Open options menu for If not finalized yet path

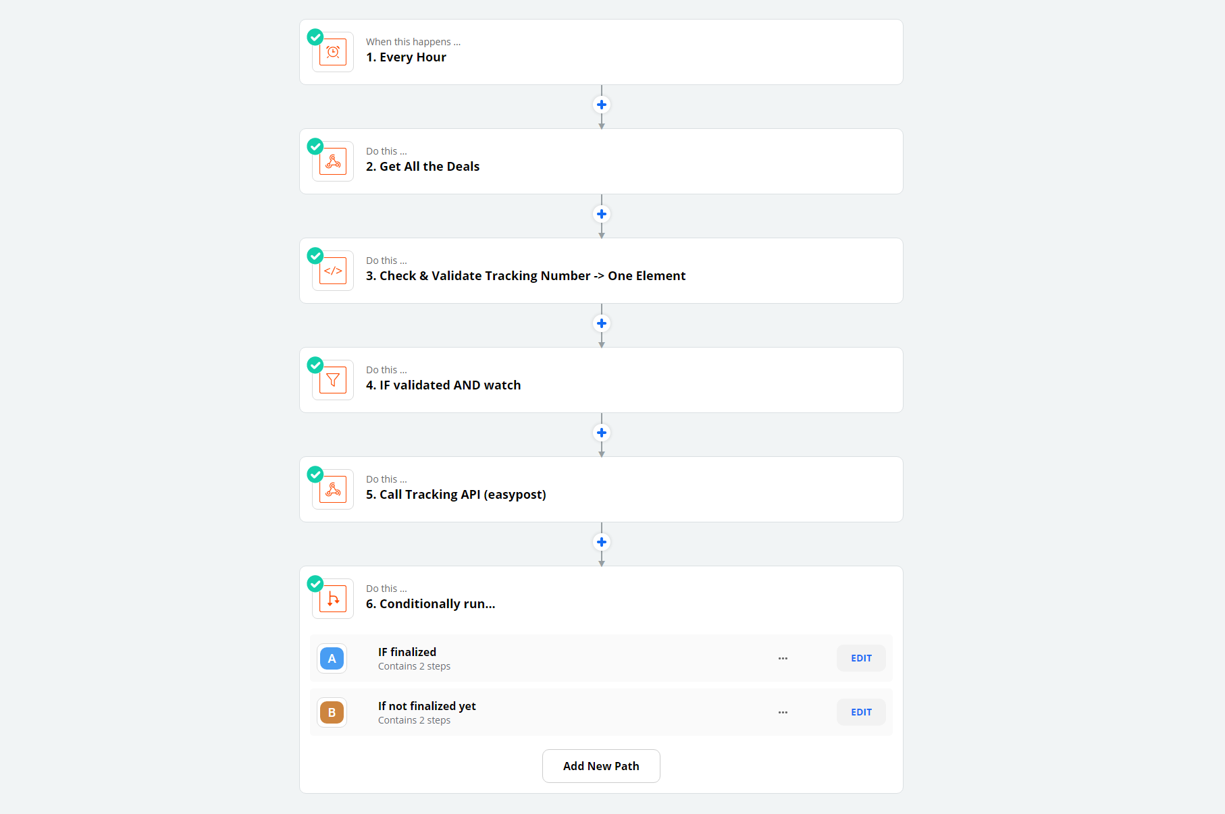coord(783,712)
